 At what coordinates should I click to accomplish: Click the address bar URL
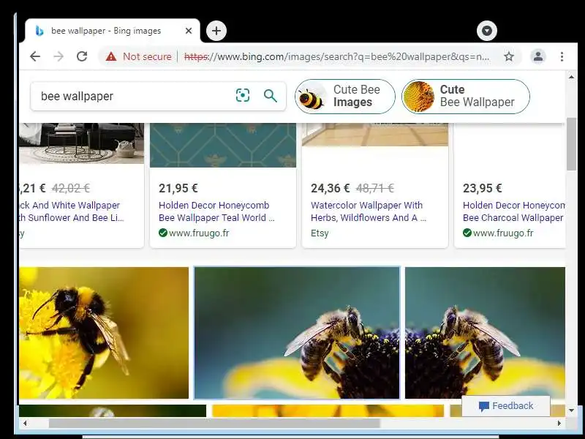coord(337,57)
